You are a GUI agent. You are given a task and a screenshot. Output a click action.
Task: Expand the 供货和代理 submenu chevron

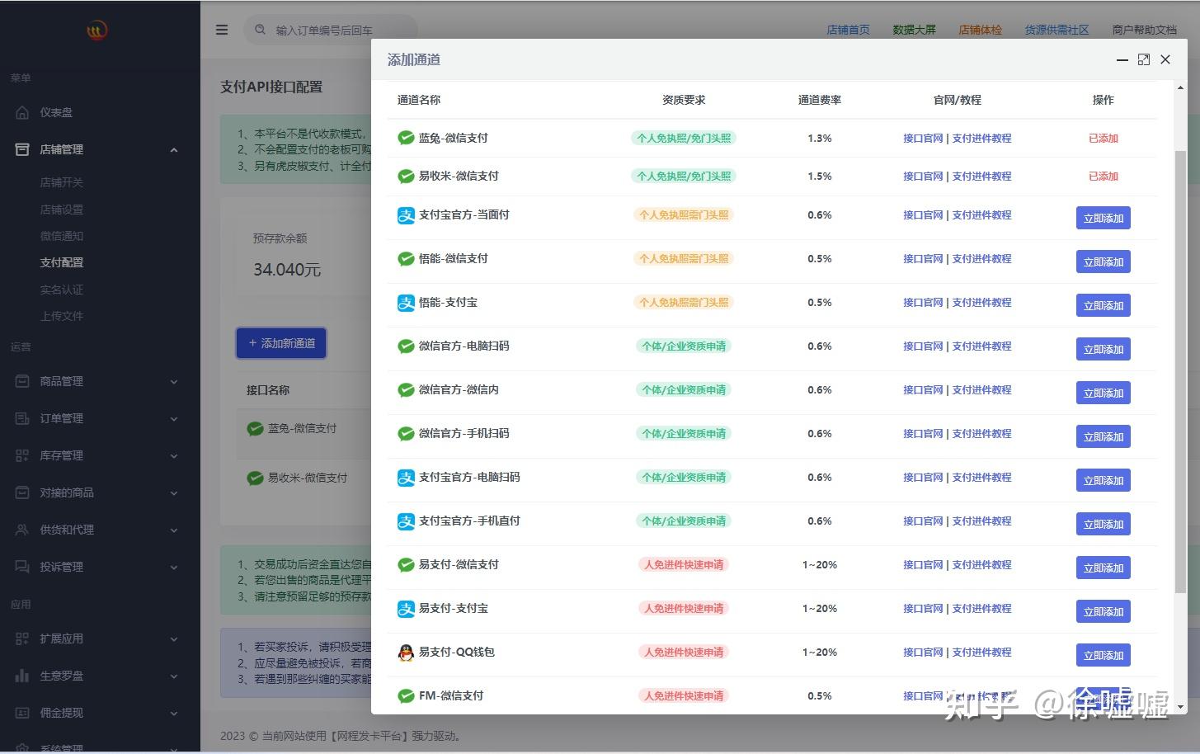tap(174, 530)
